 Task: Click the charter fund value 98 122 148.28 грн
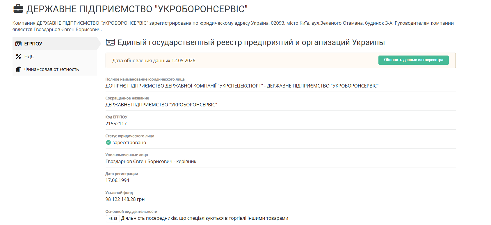125,199
